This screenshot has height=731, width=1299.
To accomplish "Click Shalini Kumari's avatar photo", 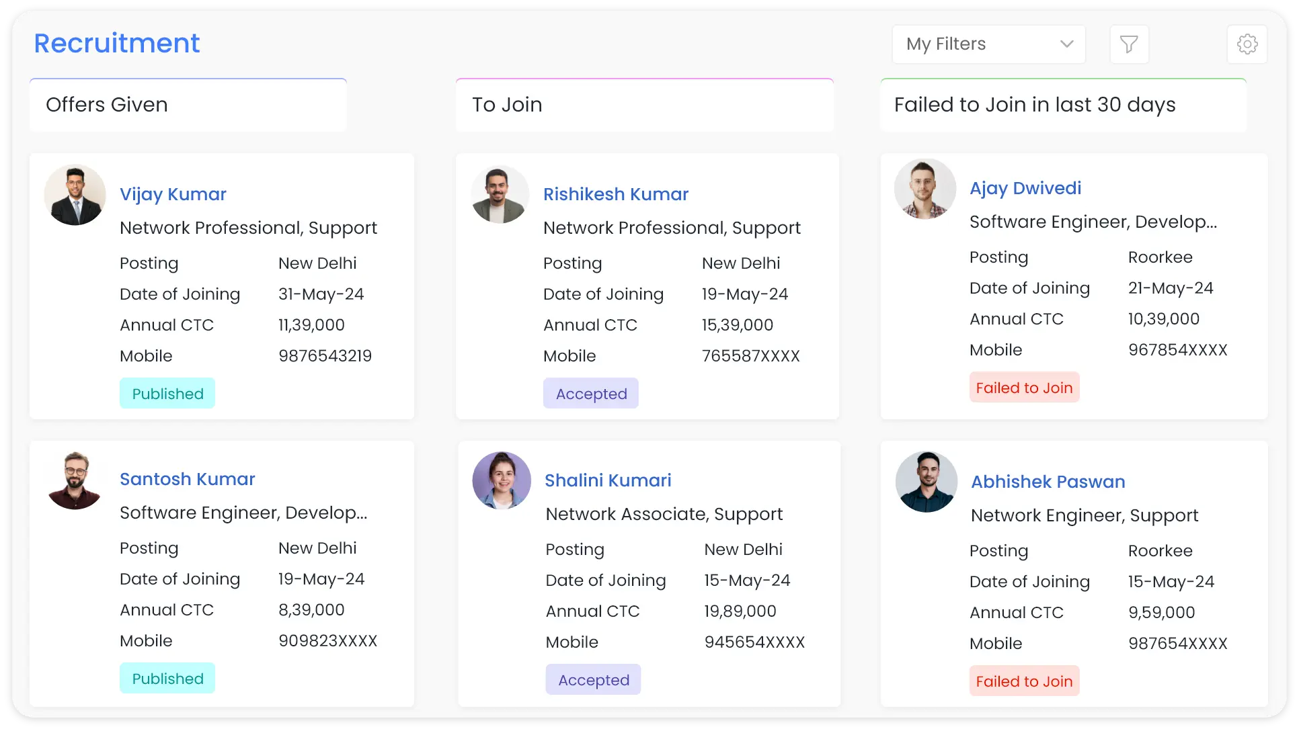I will (x=502, y=480).
